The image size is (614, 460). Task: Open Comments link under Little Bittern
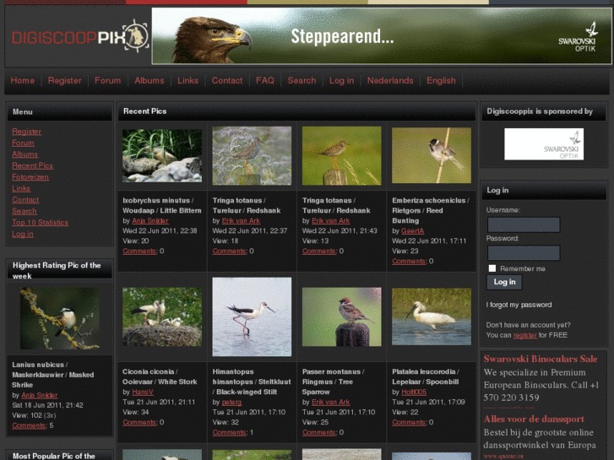click(139, 251)
